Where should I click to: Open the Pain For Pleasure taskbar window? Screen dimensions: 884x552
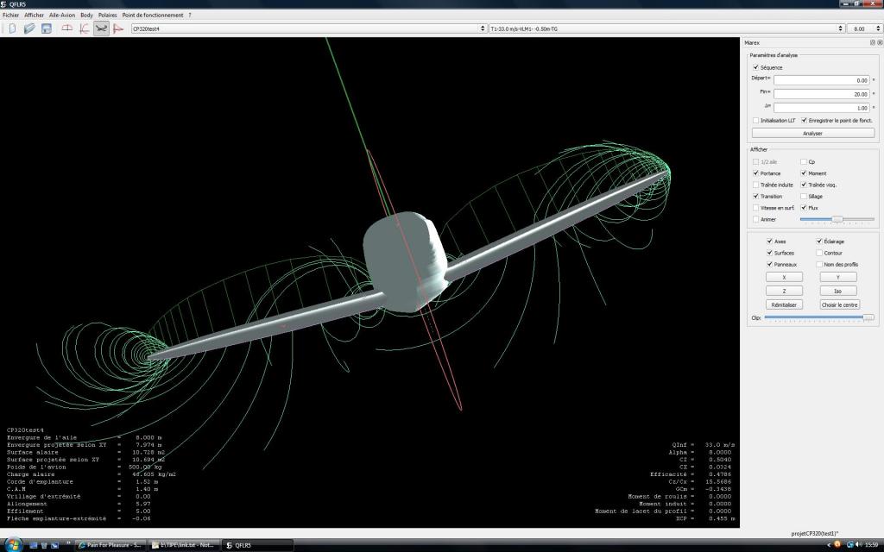point(110,545)
